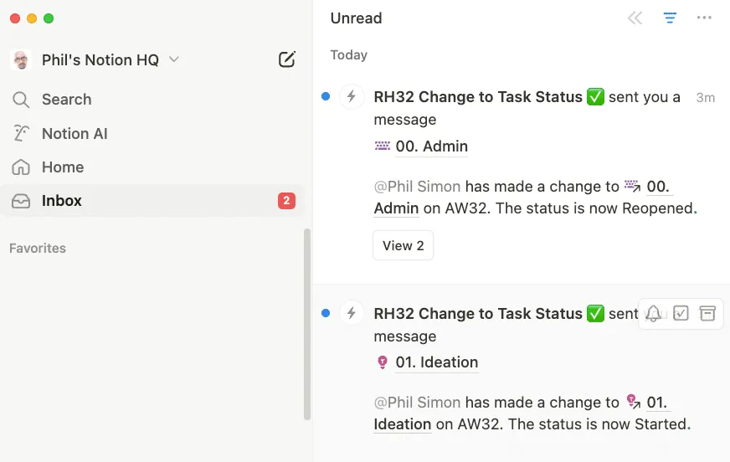Image resolution: width=730 pixels, height=462 pixels.
Task: Mark the Ideation notification as read
Action: click(681, 313)
